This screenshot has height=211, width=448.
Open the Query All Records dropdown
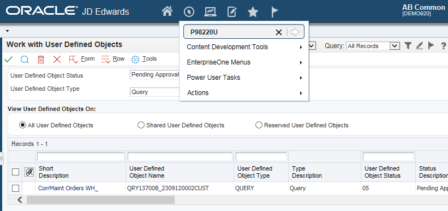pos(373,46)
